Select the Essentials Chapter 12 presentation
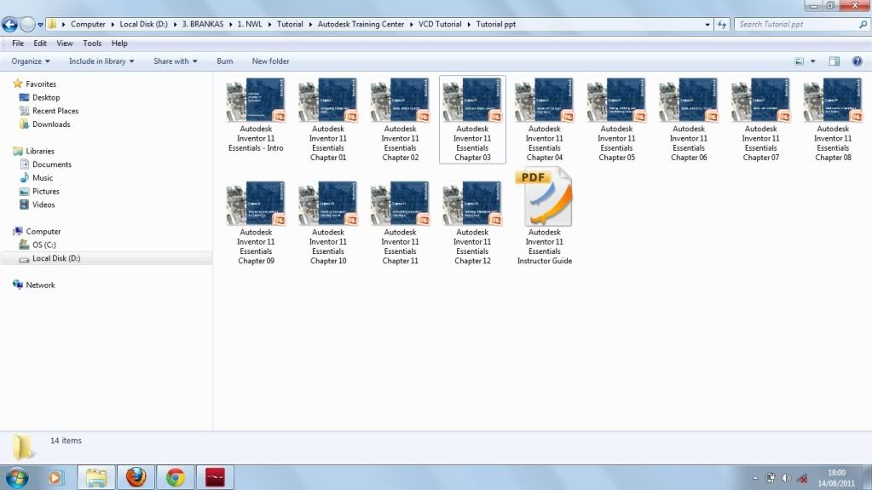 (x=473, y=223)
